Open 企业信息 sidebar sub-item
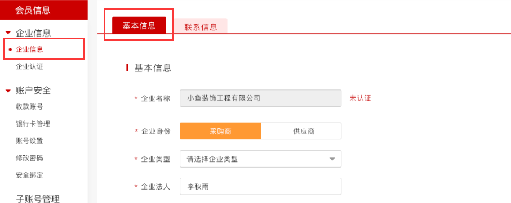The image size is (511, 203). pyautogui.click(x=30, y=49)
